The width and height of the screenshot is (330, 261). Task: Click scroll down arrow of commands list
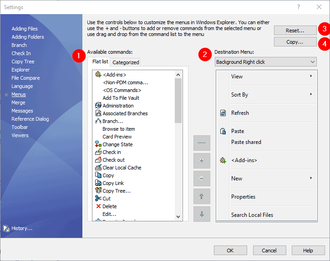(x=178, y=217)
